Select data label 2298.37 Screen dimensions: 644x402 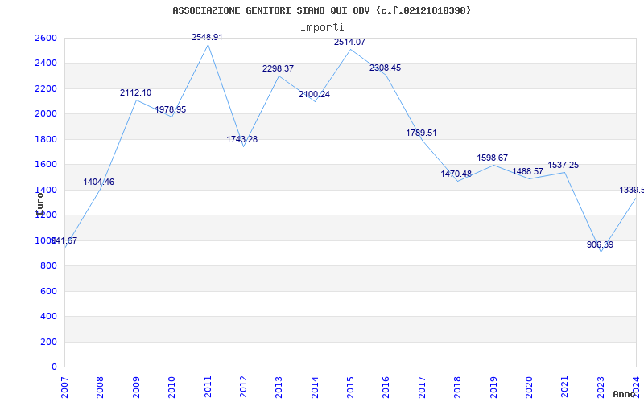click(278, 68)
